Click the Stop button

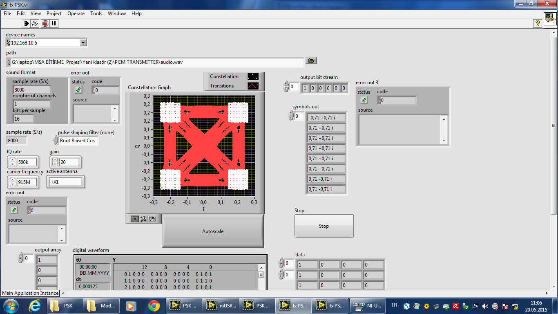324,226
